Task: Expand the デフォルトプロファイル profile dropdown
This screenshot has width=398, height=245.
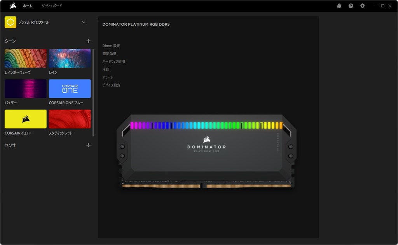Action: tap(84, 22)
